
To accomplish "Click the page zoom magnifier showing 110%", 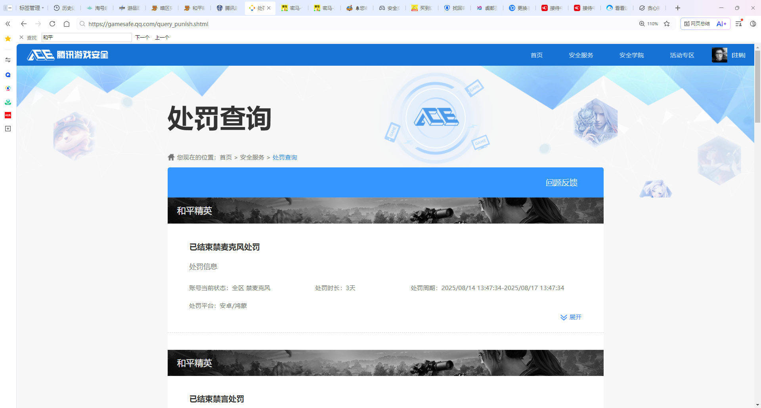I will pos(642,24).
